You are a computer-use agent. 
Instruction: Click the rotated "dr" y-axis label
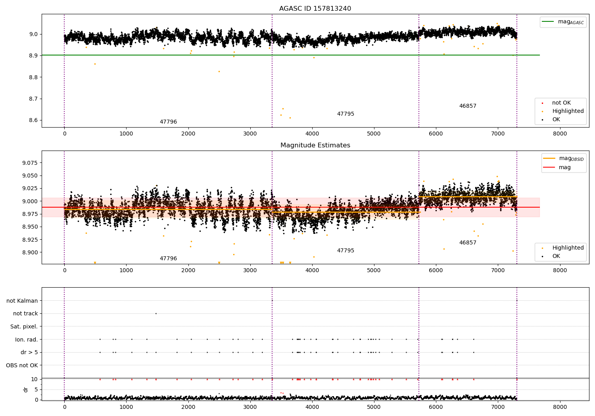click(x=26, y=390)
